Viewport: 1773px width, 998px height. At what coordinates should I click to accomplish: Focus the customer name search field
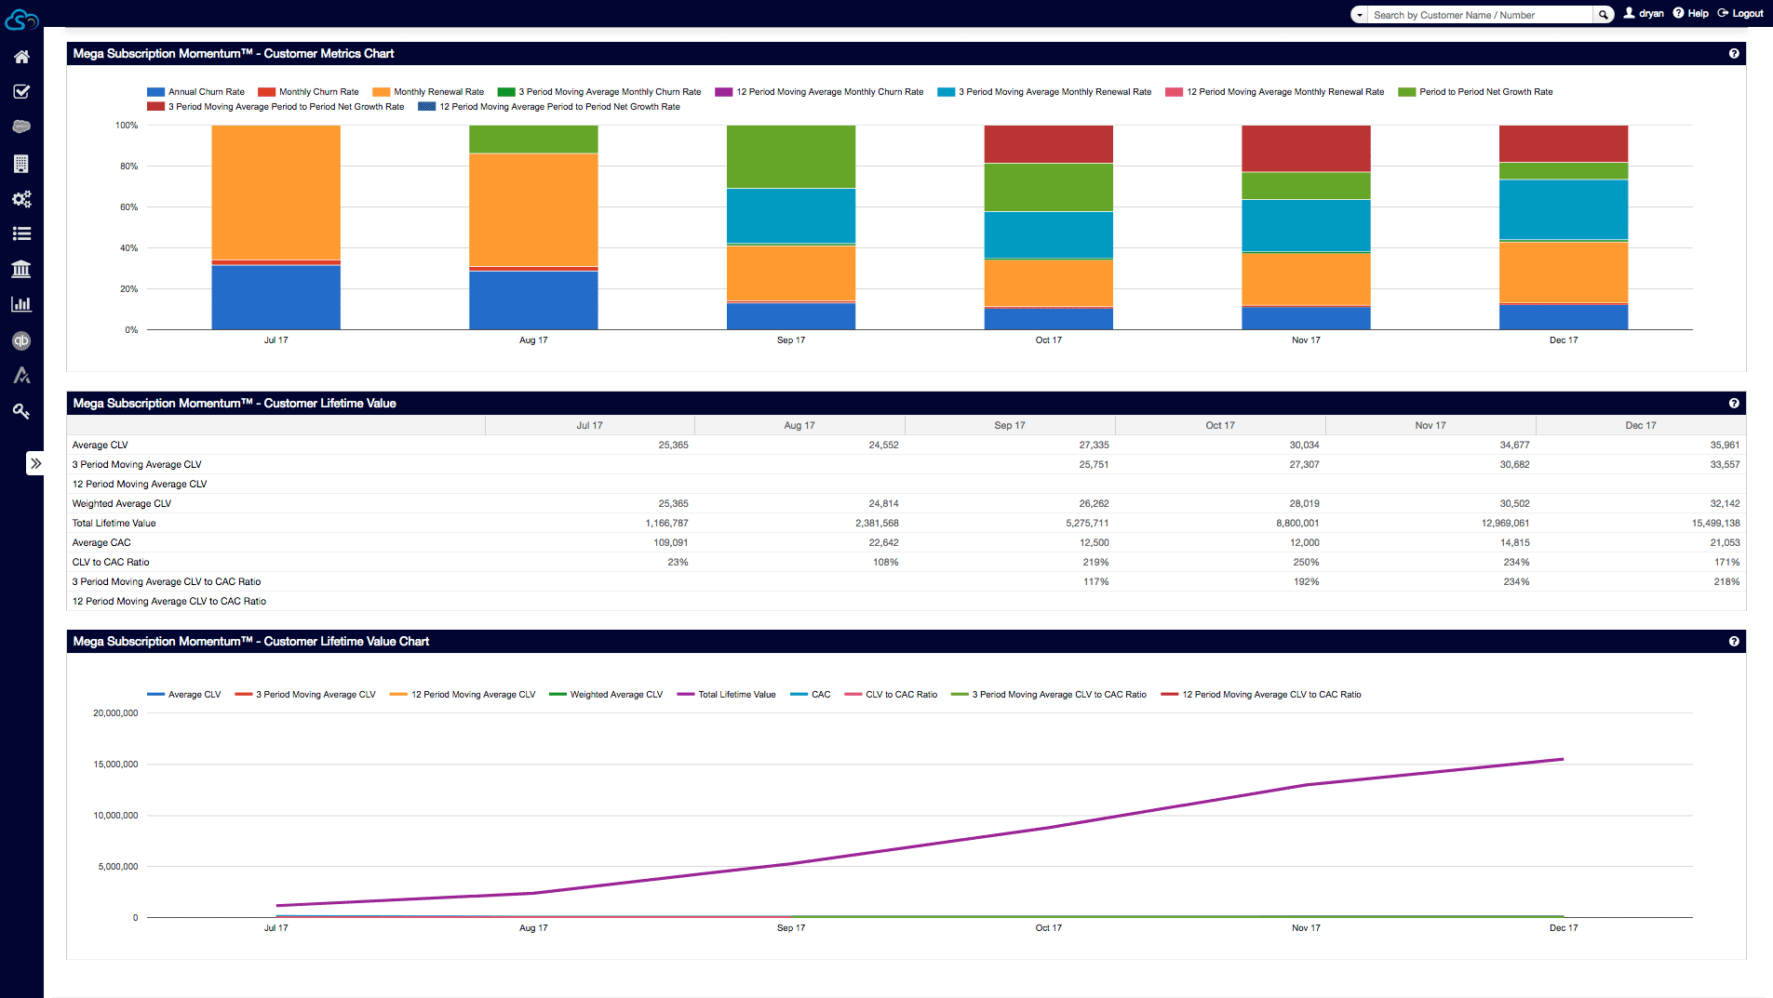tap(1480, 15)
